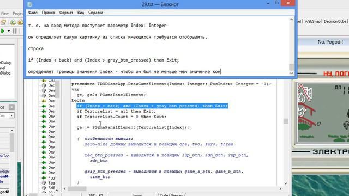Click the Notepad vertical scrollbar thumb
Screen dimensions: 349x196
[x=291, y=67]
